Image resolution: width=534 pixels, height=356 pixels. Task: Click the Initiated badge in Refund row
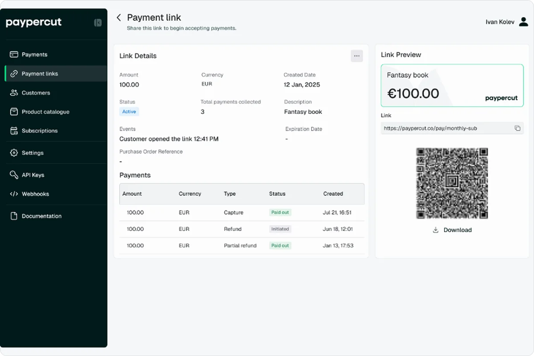280,229
